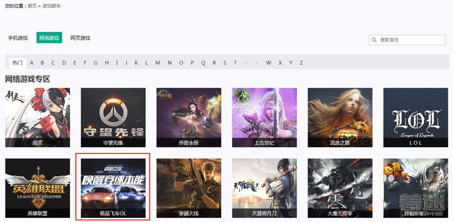Click the search magnifier icon
The height and width of the screenshot is (222, 453).
pos(374,40)
